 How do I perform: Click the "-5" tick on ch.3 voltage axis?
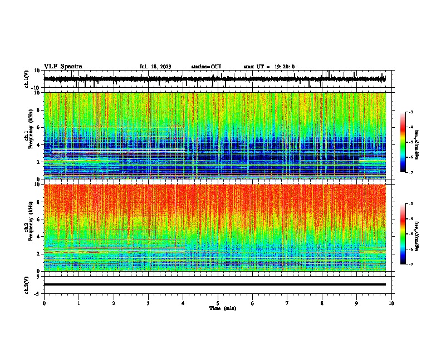pos(37,294)
